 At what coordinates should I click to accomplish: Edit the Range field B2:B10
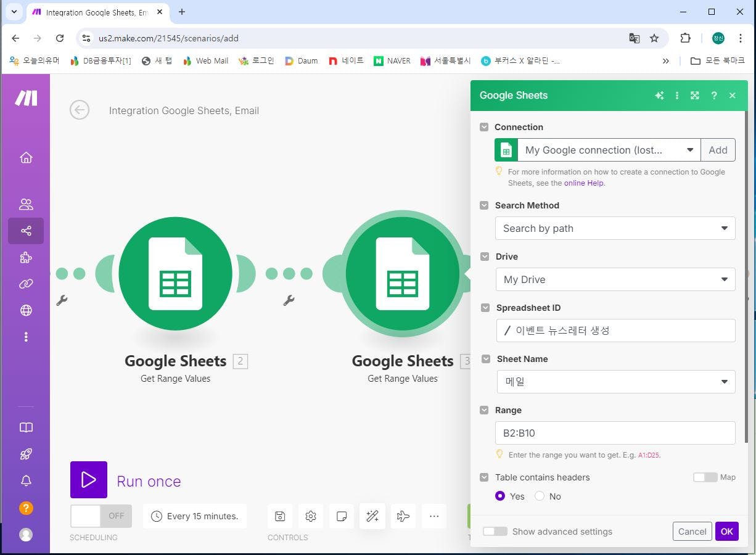pos(615,433)
